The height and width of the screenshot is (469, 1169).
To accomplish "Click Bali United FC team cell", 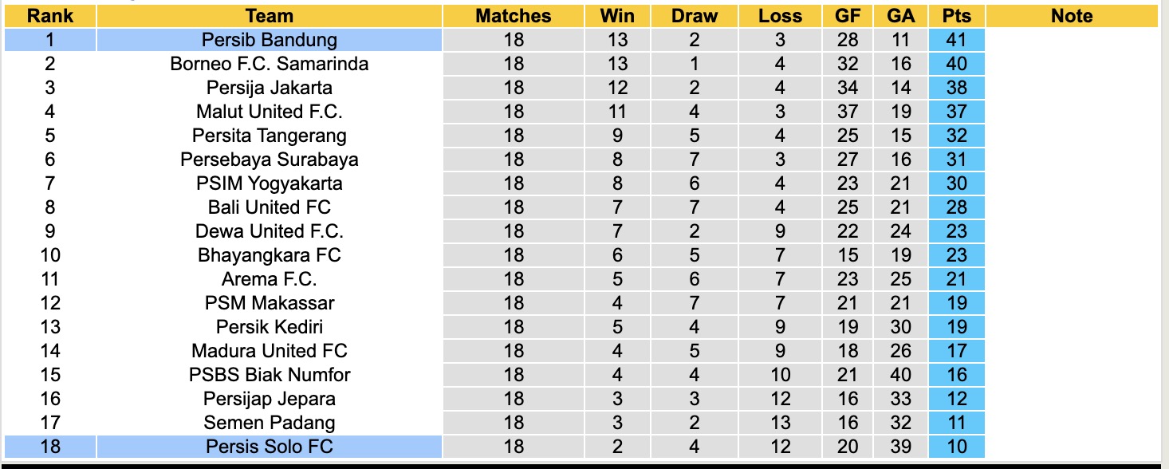I will (x=270, y=207).
